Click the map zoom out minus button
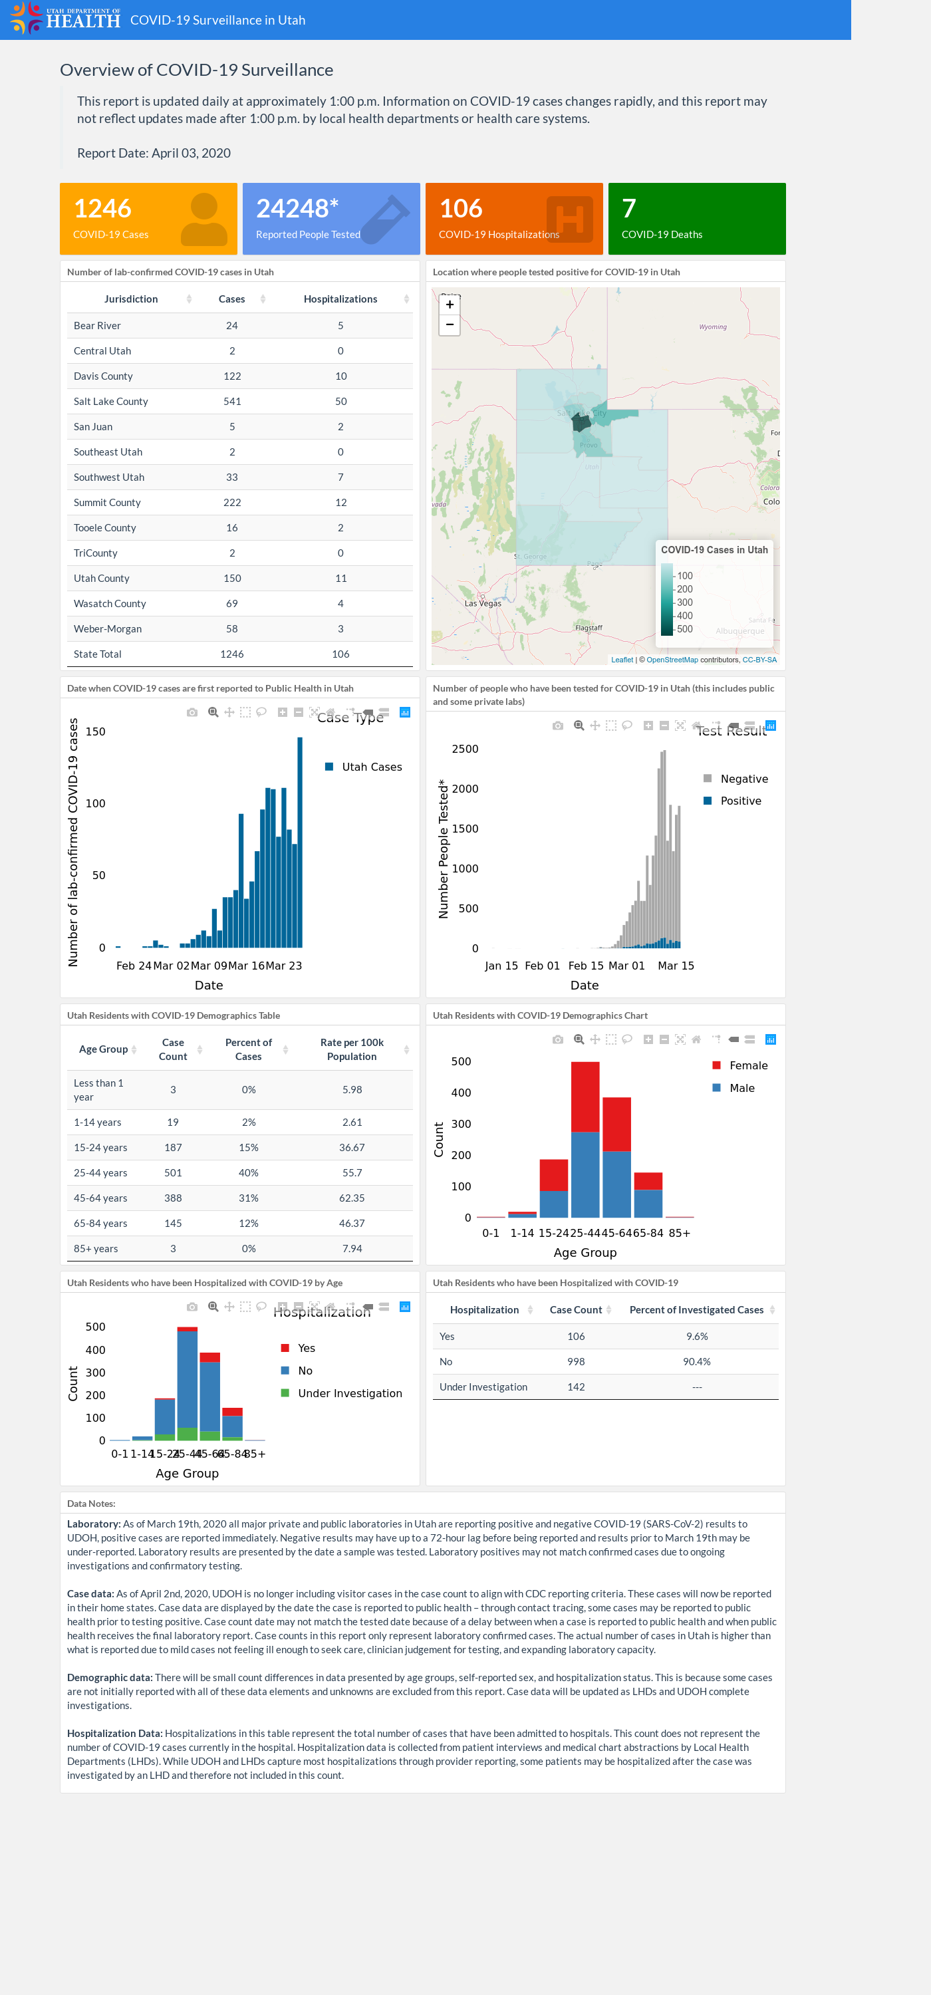This screenshot has width=931, height=1995. pyautogui.click(x=450, y=325)
